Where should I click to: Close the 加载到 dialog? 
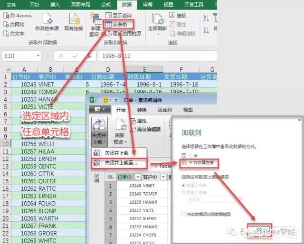click(299, 120)
